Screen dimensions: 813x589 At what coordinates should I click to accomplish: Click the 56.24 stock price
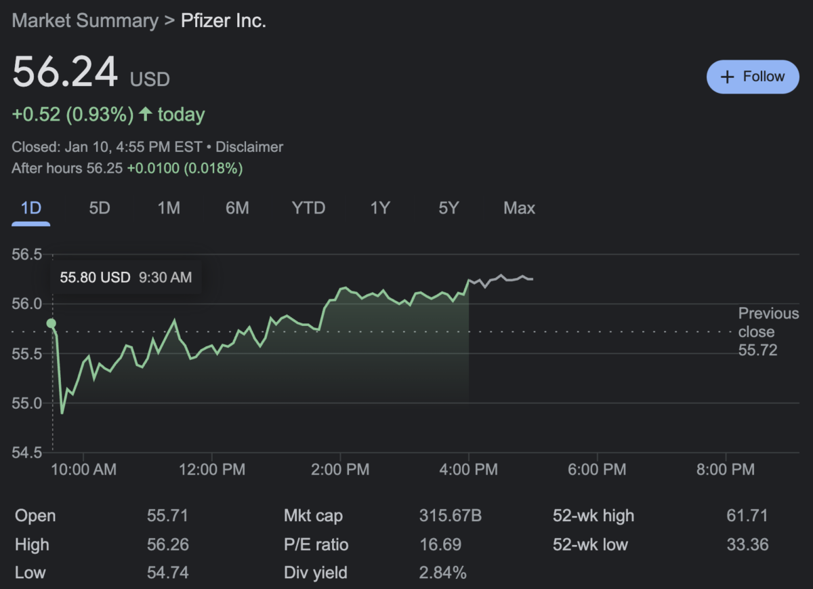pos(65,72)
